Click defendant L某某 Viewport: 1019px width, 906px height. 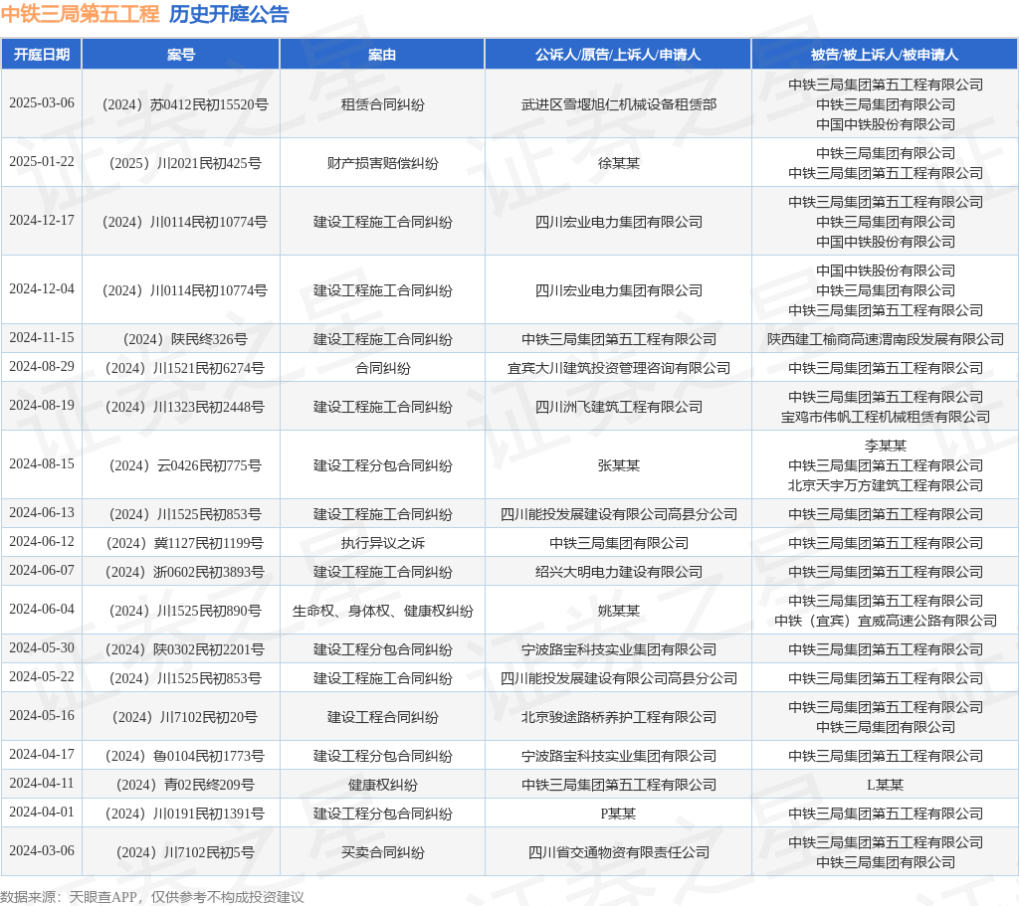[x=885, y=785]
